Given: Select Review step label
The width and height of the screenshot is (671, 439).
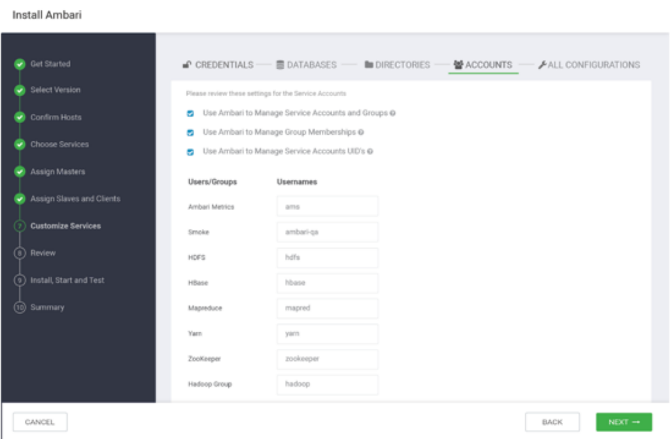Looking at the screenshot, I should pyautogui.click(x=43, y=253).
